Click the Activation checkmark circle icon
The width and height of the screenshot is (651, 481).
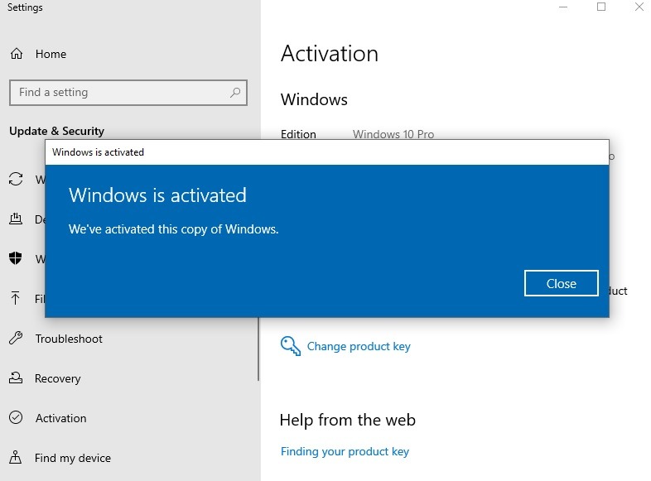click(16, 417)
